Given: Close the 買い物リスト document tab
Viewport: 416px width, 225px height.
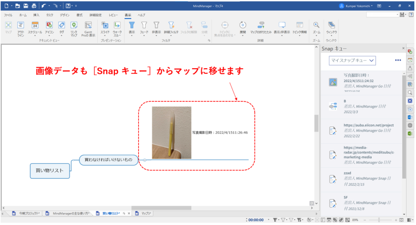Looking at the screenshot, I should point(129,213).
